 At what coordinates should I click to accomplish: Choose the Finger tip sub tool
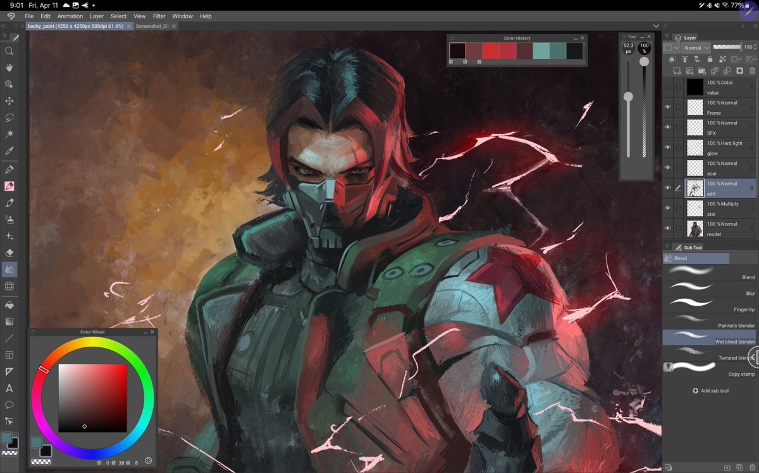710,305
